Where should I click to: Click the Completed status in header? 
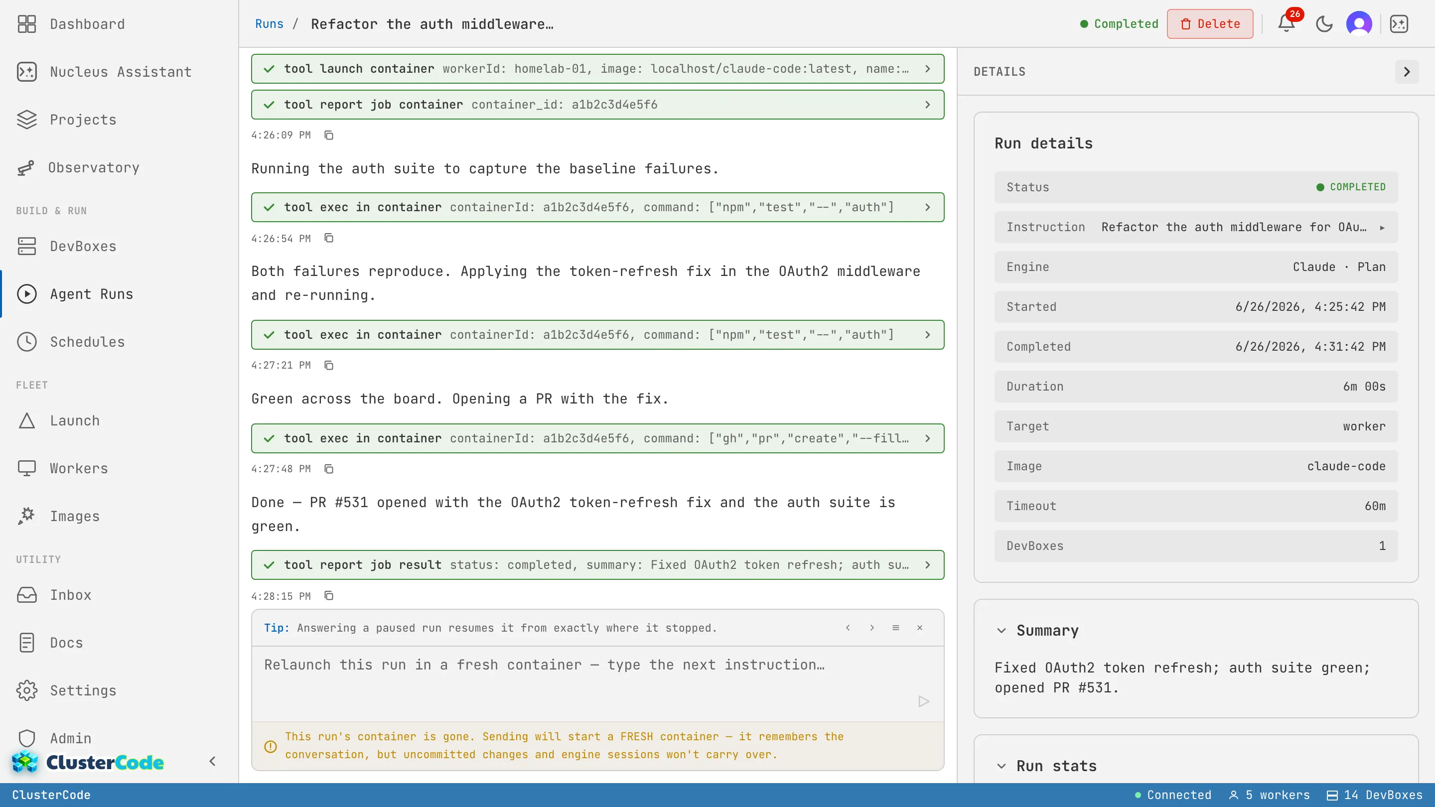1119,24
